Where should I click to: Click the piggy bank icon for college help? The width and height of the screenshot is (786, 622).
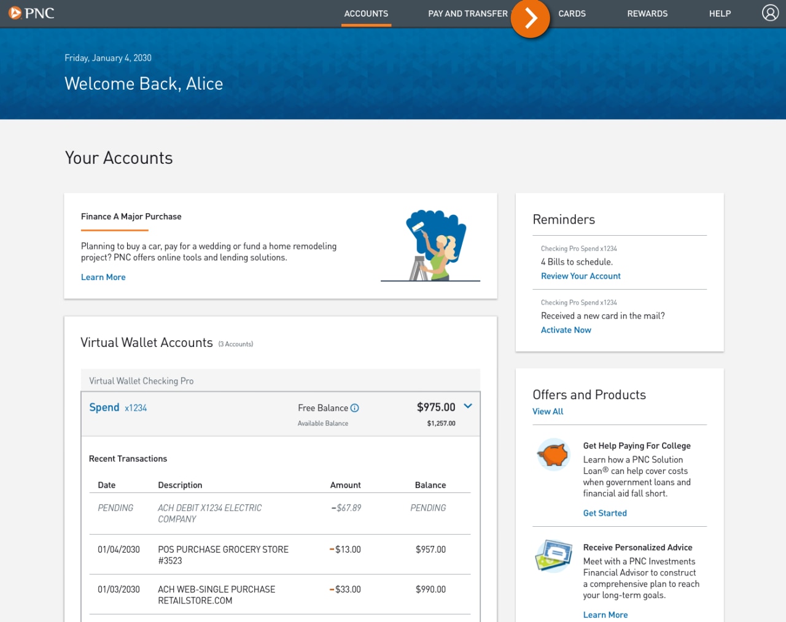[x=553, y=454]
